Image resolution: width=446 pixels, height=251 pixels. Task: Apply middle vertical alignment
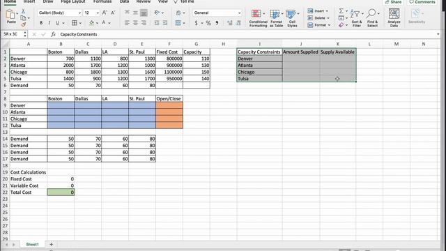(135, 13)
